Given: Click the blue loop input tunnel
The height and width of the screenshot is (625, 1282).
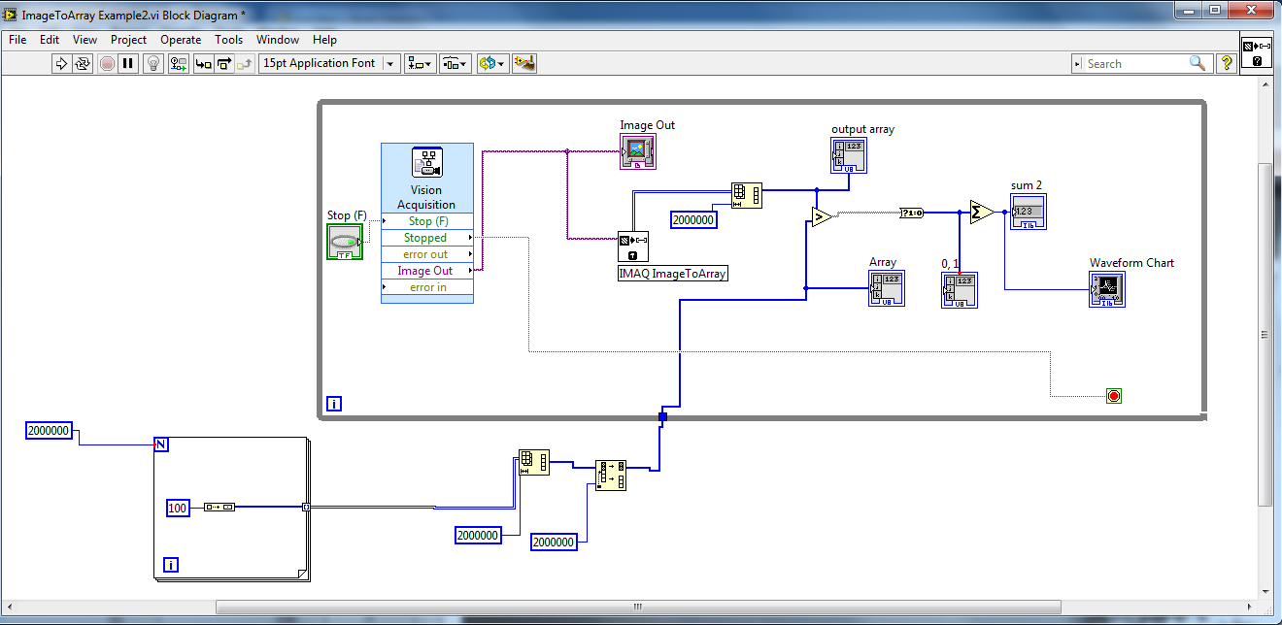Looking at the screenshot, I should 663,417.
